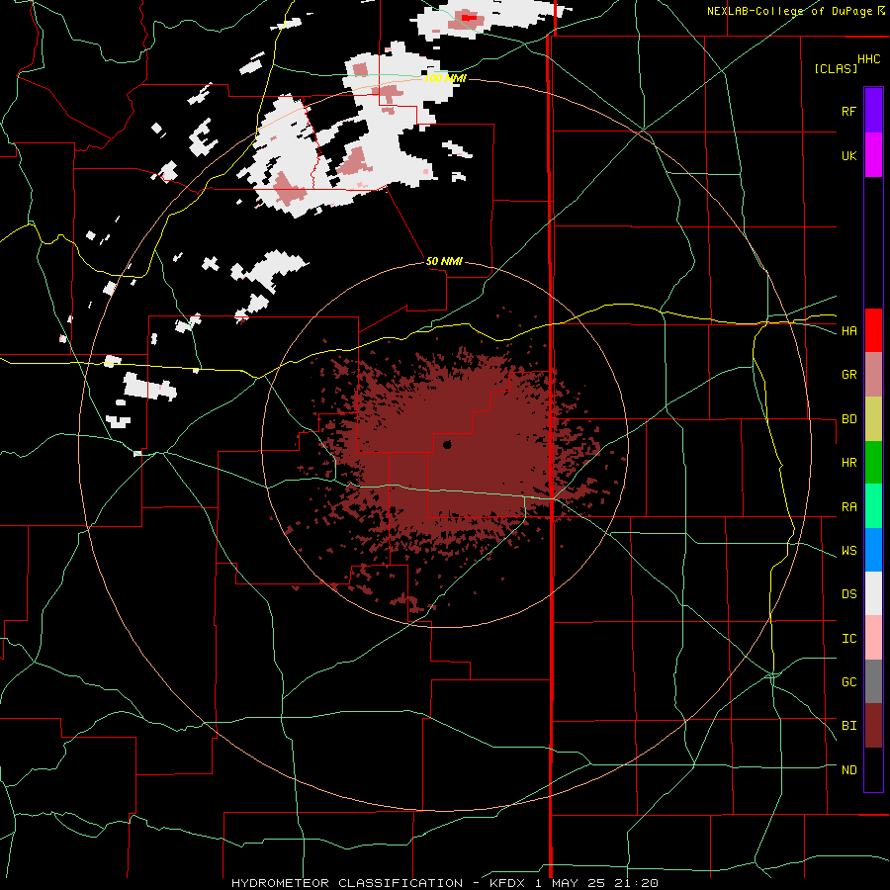This screenshot has width=890, height=890.
Task: Click the 50 NMI range ring label
Action: coord(444,261)
